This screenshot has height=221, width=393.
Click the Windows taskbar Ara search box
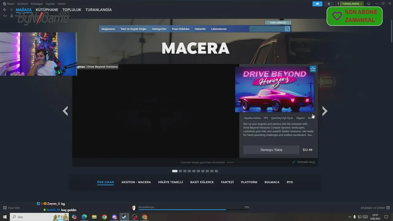tap(40, 217)
